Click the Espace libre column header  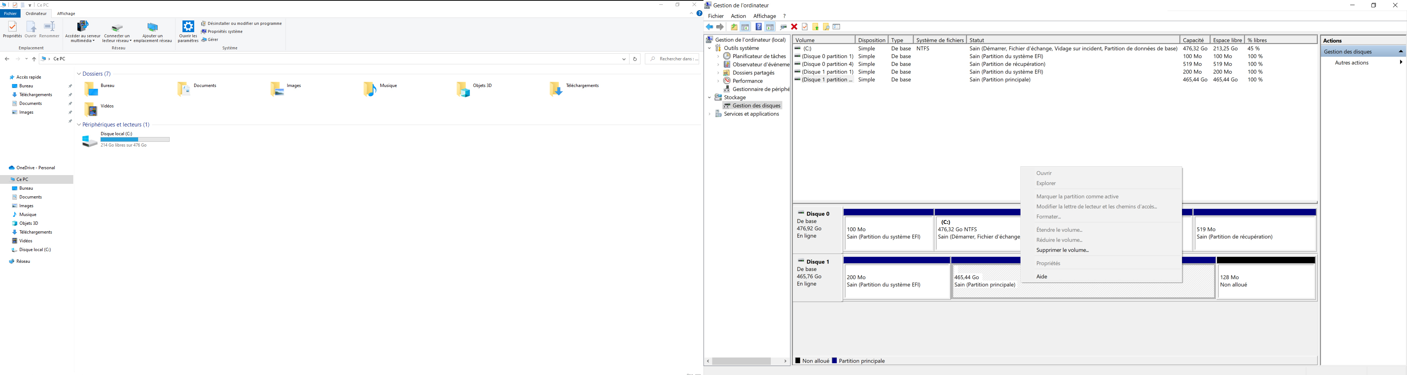[1227, 40]
